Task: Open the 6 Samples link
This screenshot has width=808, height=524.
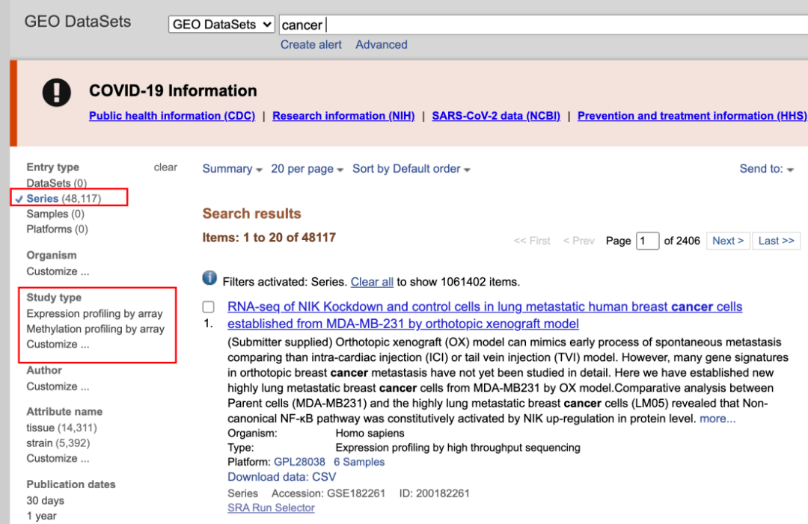Action: click(x=359, y=462)
